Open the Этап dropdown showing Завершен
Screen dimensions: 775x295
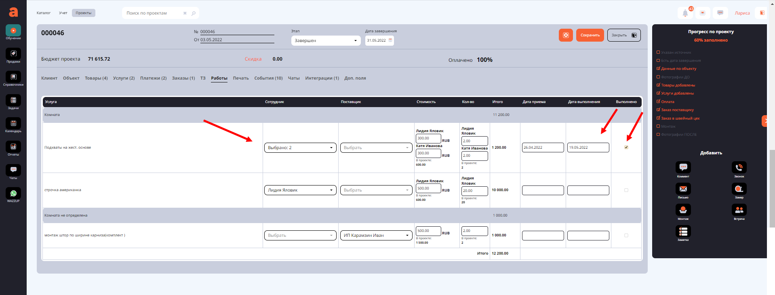pyautogui.click(x=326, y=40)
